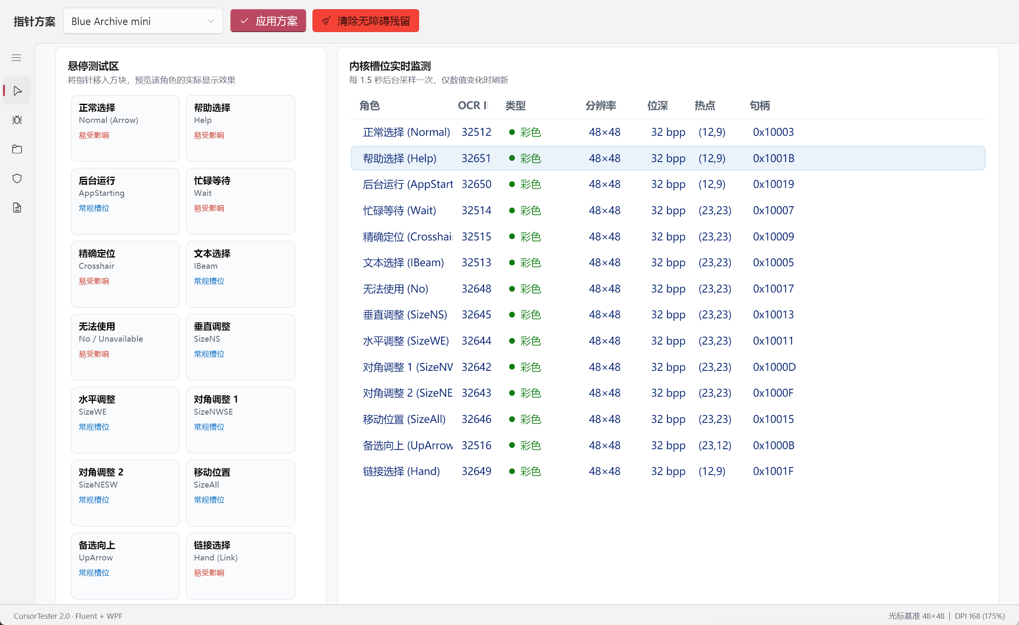Viewport: 1019px width, 625px height.
Task: Click the 备选向上 UpArrow card
Action: [125, 566]
